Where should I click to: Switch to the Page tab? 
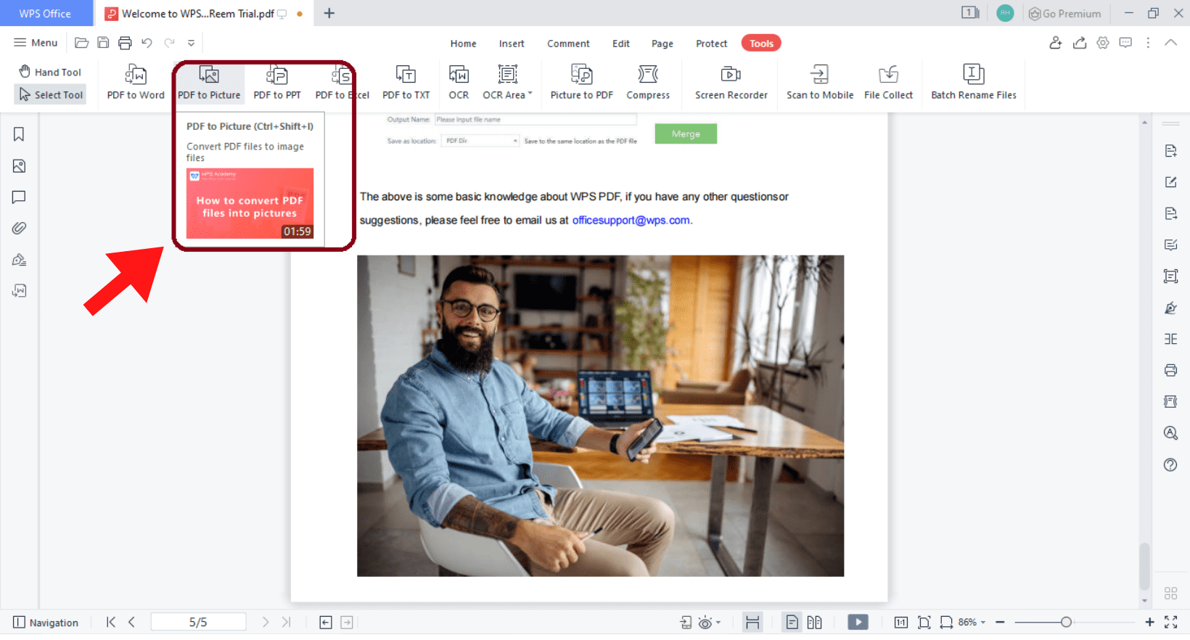662,44
